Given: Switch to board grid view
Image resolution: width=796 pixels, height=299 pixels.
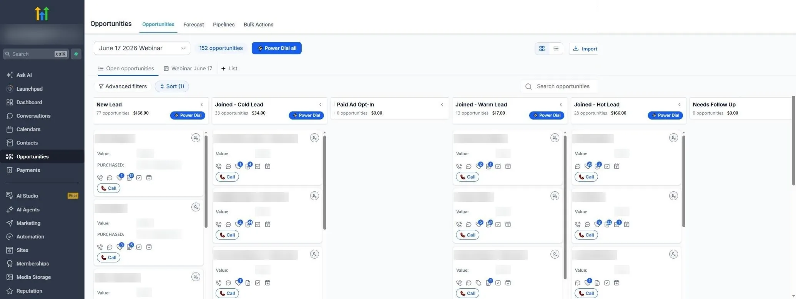Looking at the screenshot, I should 542,48.
